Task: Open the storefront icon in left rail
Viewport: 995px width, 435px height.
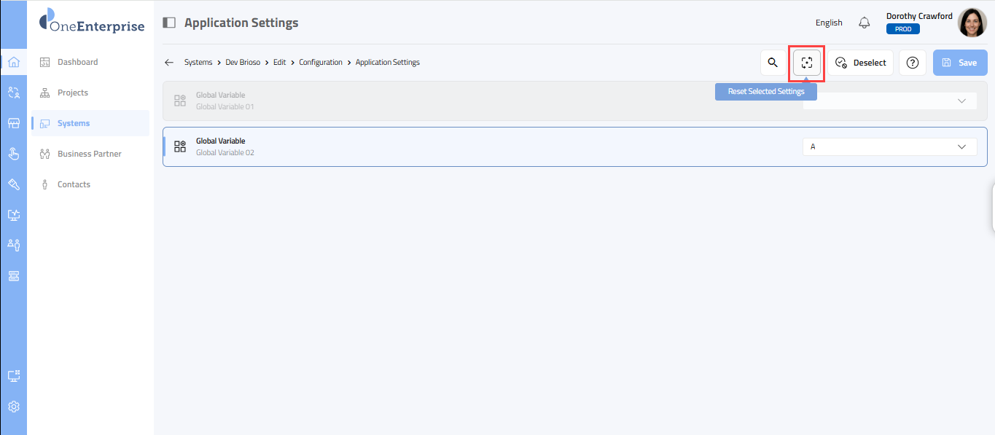Action: coord(13,123)
